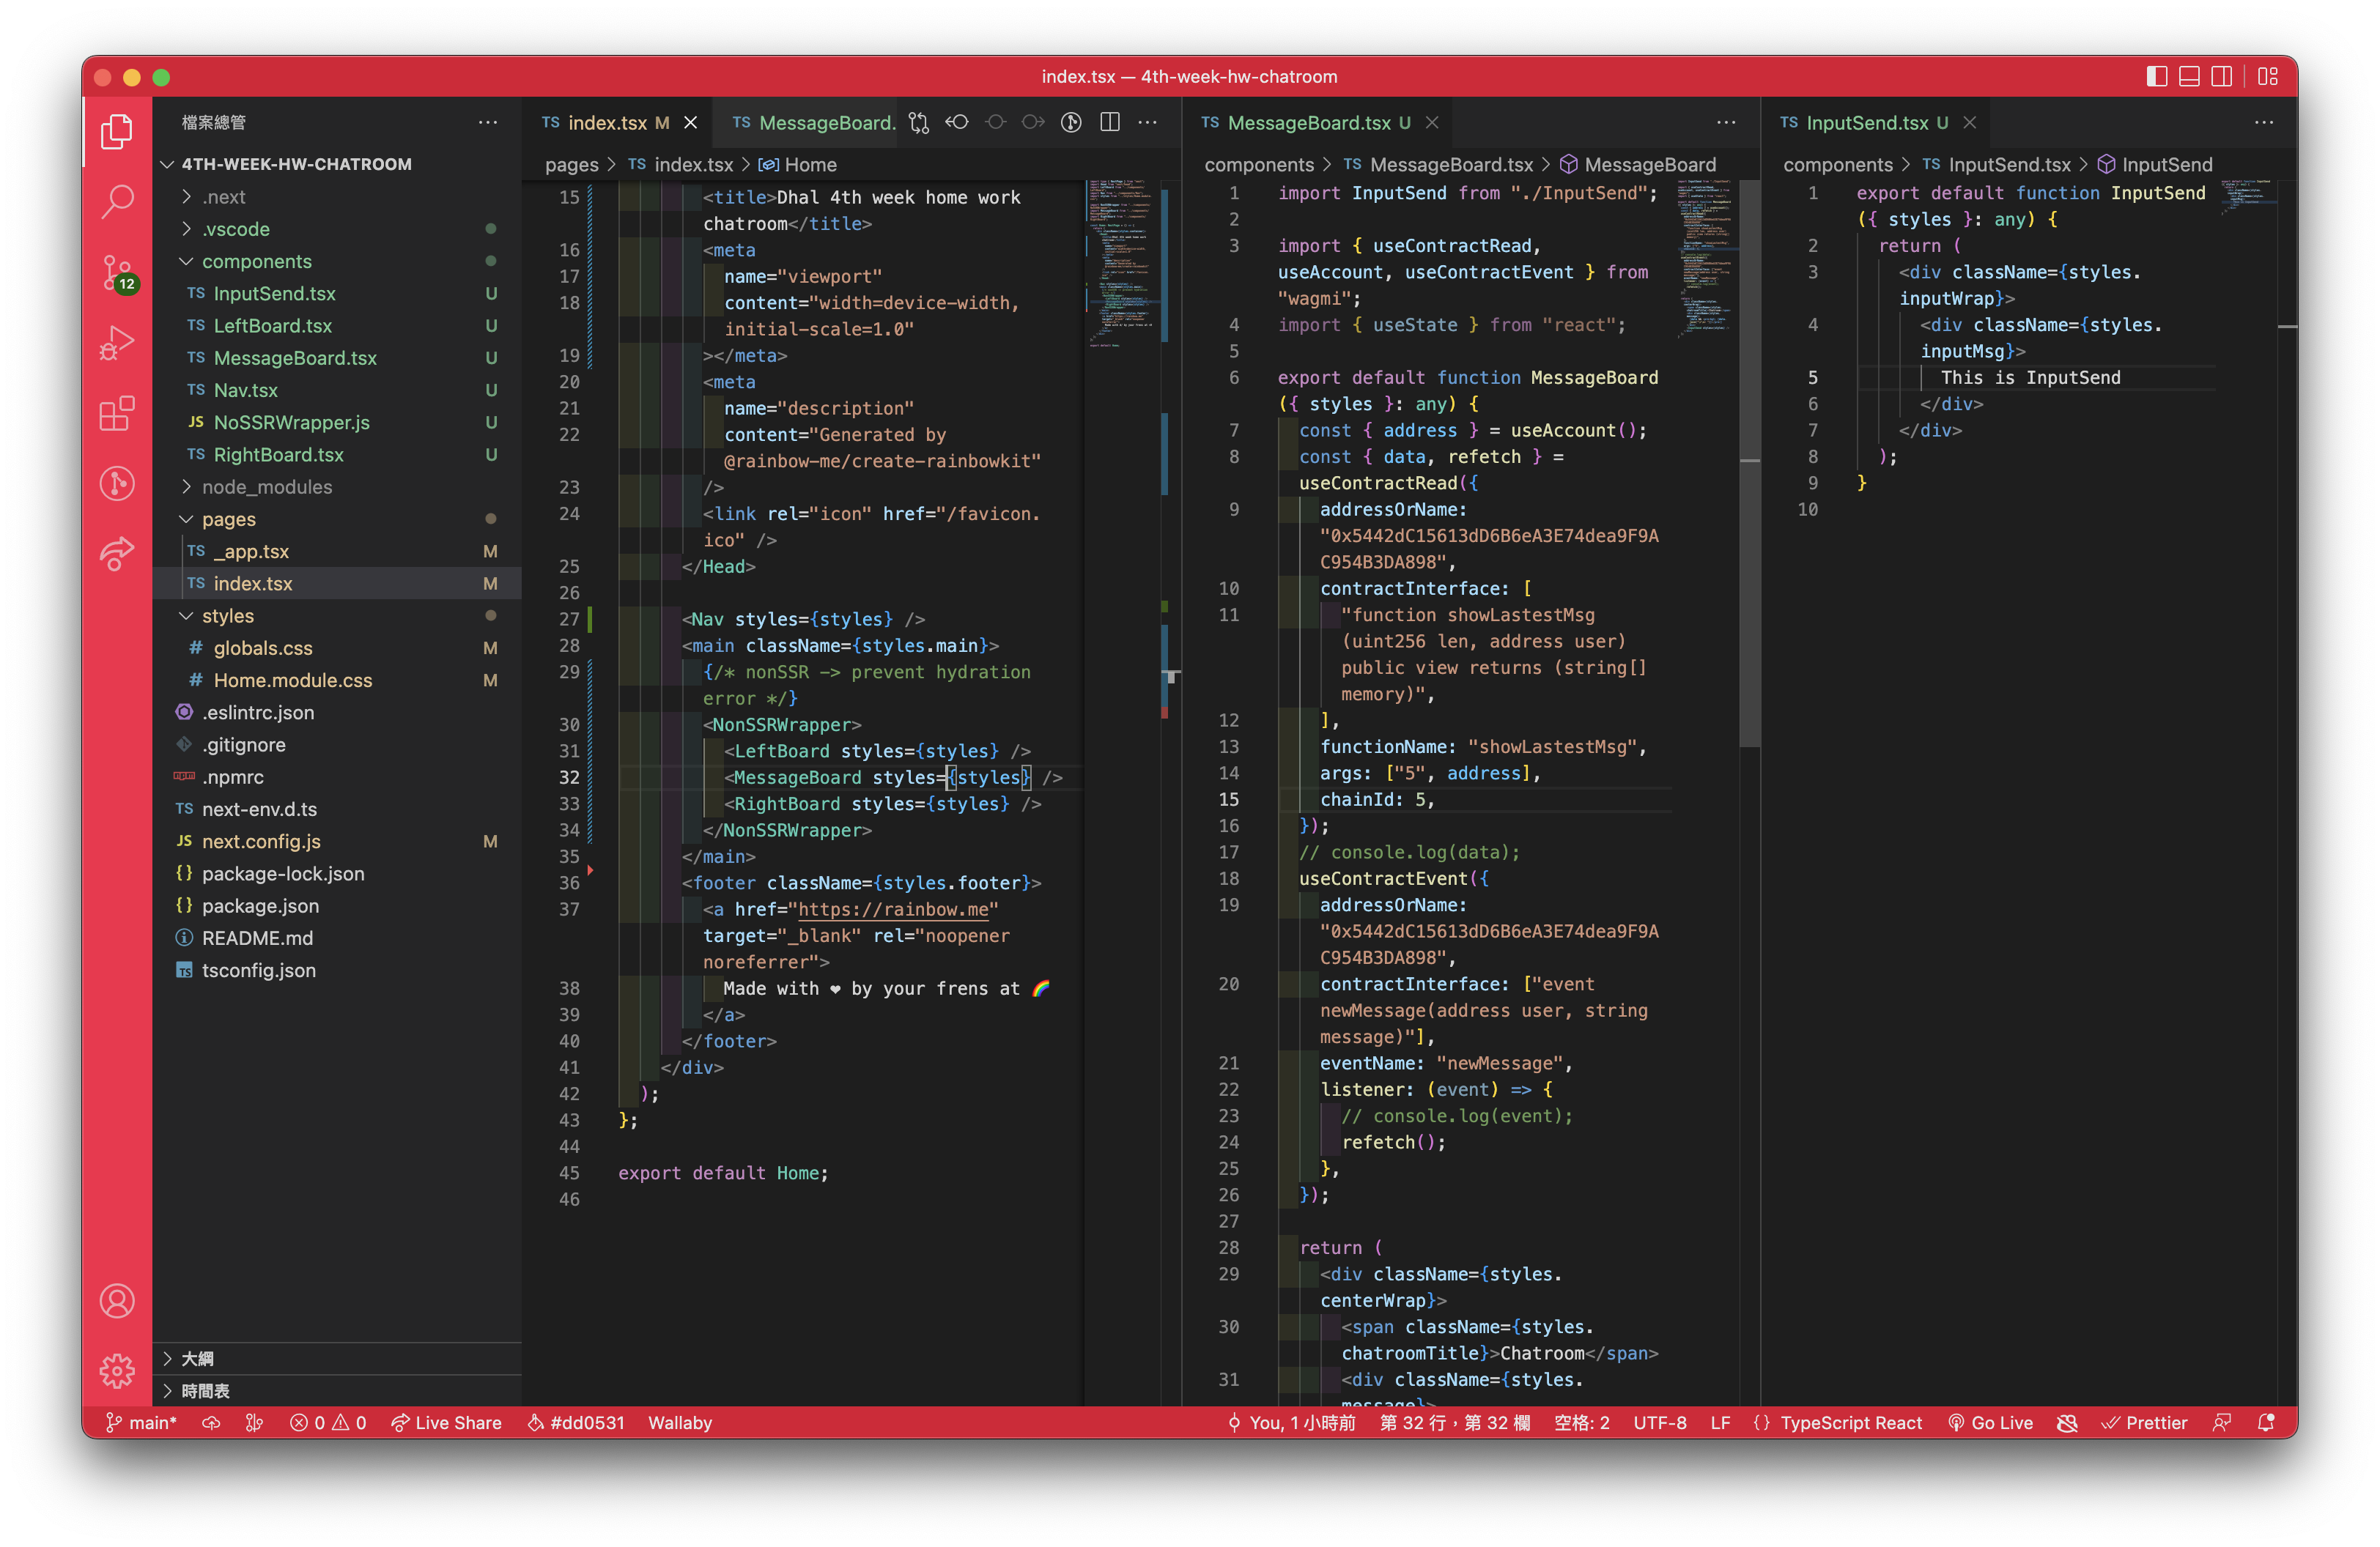Toggle primary sidebar visibility in title bar

2156,76
